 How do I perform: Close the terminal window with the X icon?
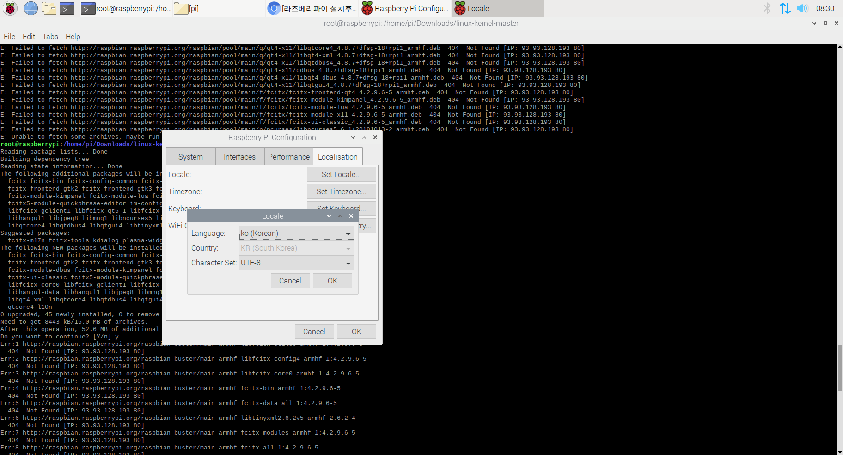[837, 23]
